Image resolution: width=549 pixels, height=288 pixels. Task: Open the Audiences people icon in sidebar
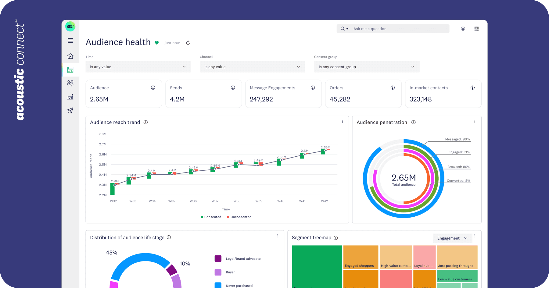coord(70,83)
